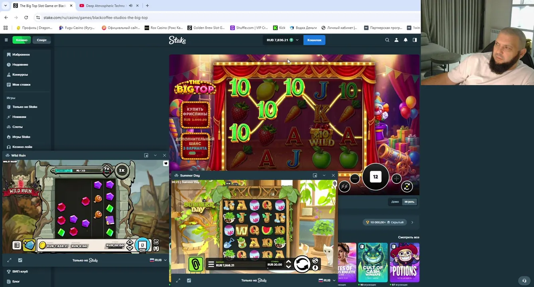534x287 pixels.
Task: Toggle the right side panel icon
Action: click(415, 40)
